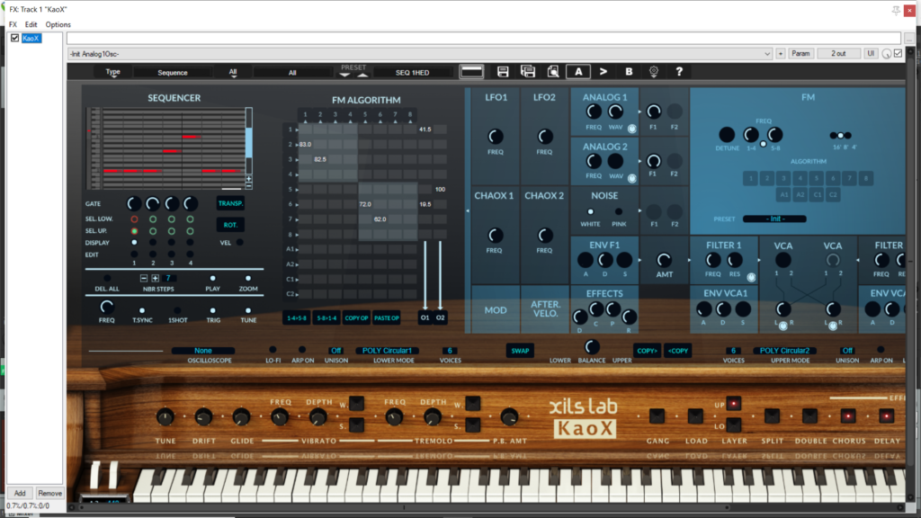Screen dimensions: 921x518
Task: Click previous preset down arrow
Action: pos(344,76)
